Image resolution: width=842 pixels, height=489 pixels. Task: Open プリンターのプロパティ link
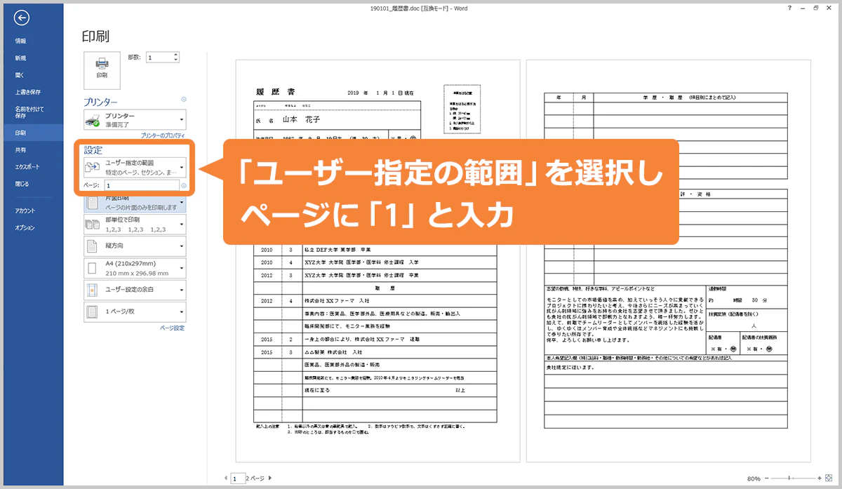(163, 135)
